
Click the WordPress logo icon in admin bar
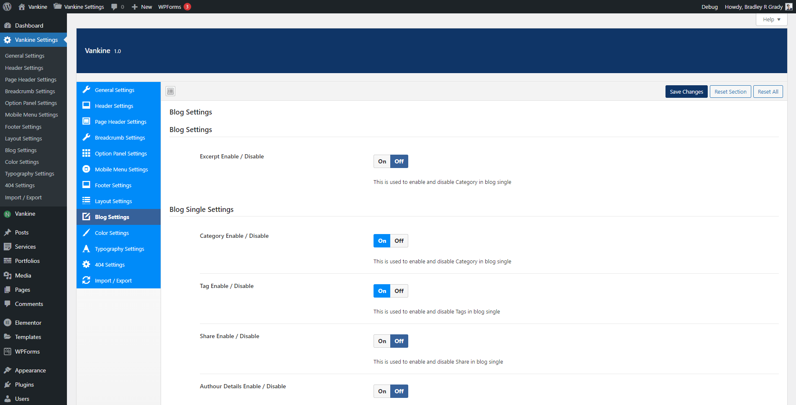[x=7, y=7]
